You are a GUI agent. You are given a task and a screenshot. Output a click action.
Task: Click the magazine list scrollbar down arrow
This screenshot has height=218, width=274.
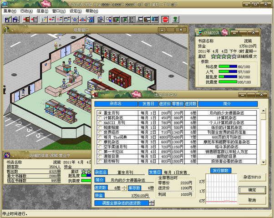264,162
